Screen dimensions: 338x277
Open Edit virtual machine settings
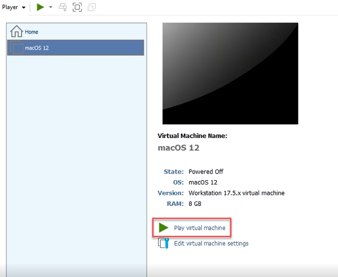point(211,243)
